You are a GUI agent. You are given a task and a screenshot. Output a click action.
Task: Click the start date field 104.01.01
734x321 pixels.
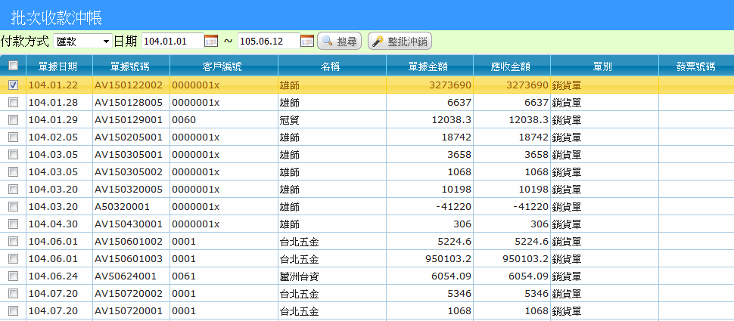tap(173, 41)
